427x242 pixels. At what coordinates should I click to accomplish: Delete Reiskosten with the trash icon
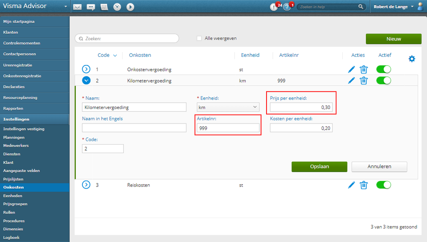364,185
